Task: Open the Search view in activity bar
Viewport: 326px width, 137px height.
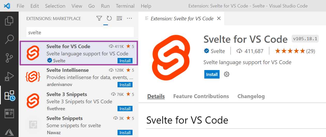Action: pos(9,39)
